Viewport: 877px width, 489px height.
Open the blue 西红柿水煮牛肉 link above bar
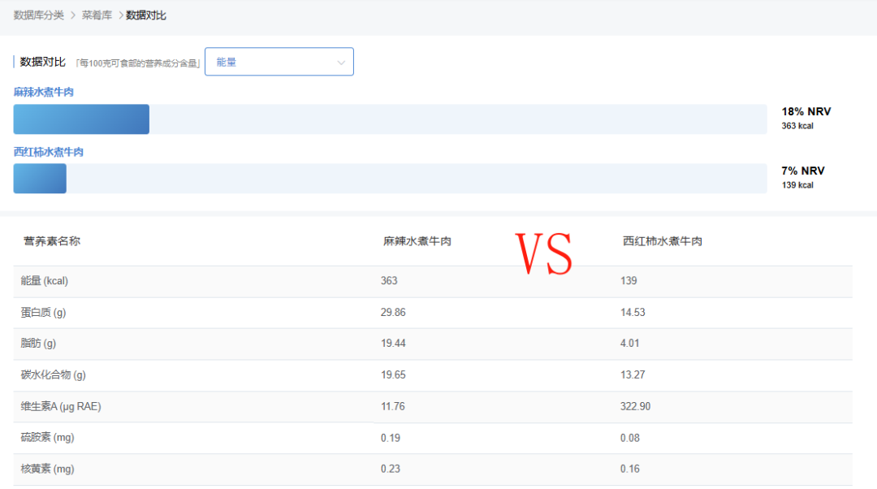pyautogui.click(x=49, y=152)
